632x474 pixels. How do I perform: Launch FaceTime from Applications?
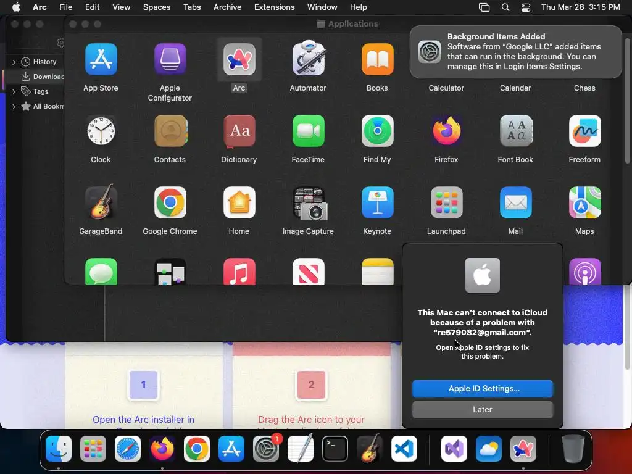[309, 131]
